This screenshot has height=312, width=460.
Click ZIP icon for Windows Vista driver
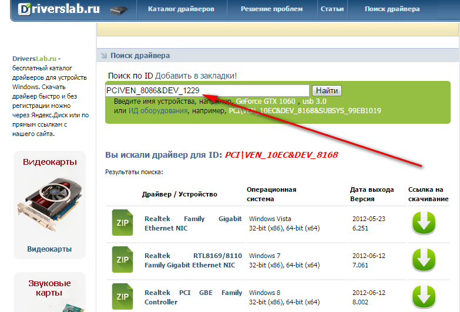[x=122, y=223]
